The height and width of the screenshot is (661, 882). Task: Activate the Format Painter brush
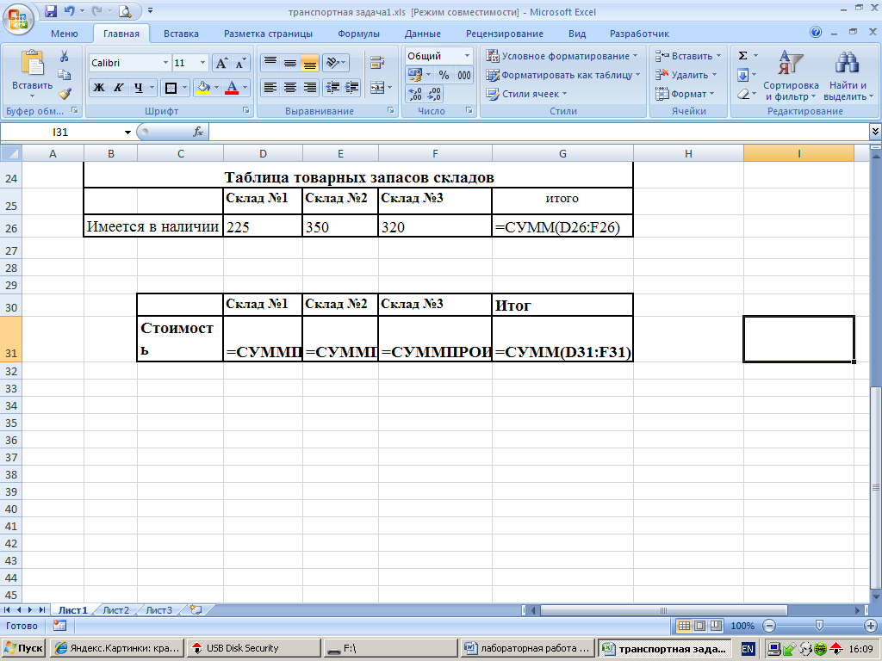pyautogui.click(x=64, y=93)
